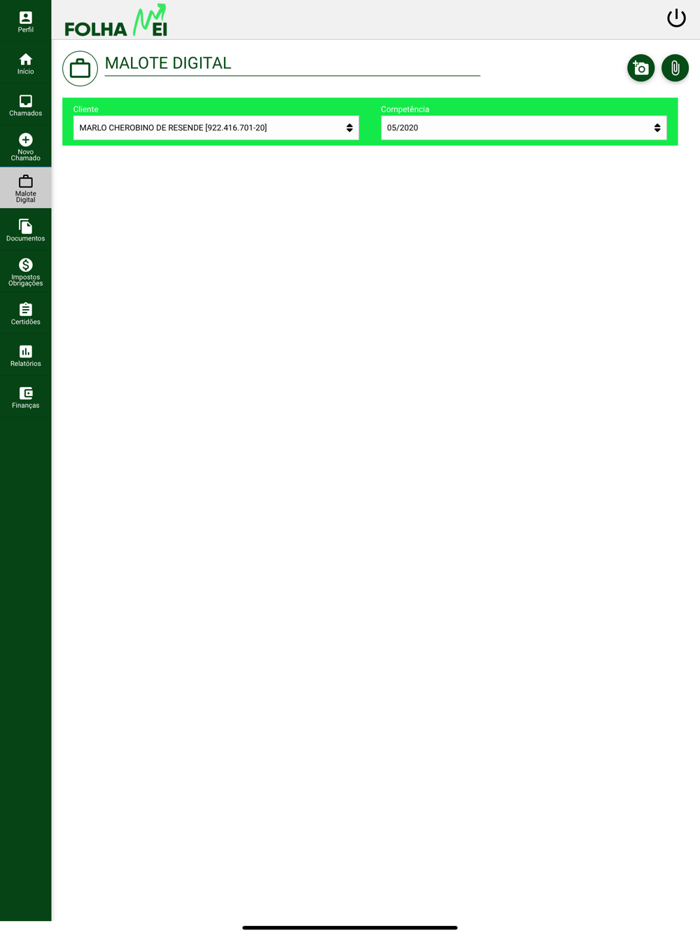Click the Cliente label
Screen dimensions: 700x935
[x=86, y=109]
